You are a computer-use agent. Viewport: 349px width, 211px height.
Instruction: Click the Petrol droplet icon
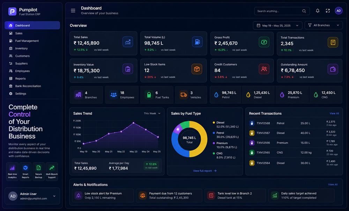click(216, 95)
